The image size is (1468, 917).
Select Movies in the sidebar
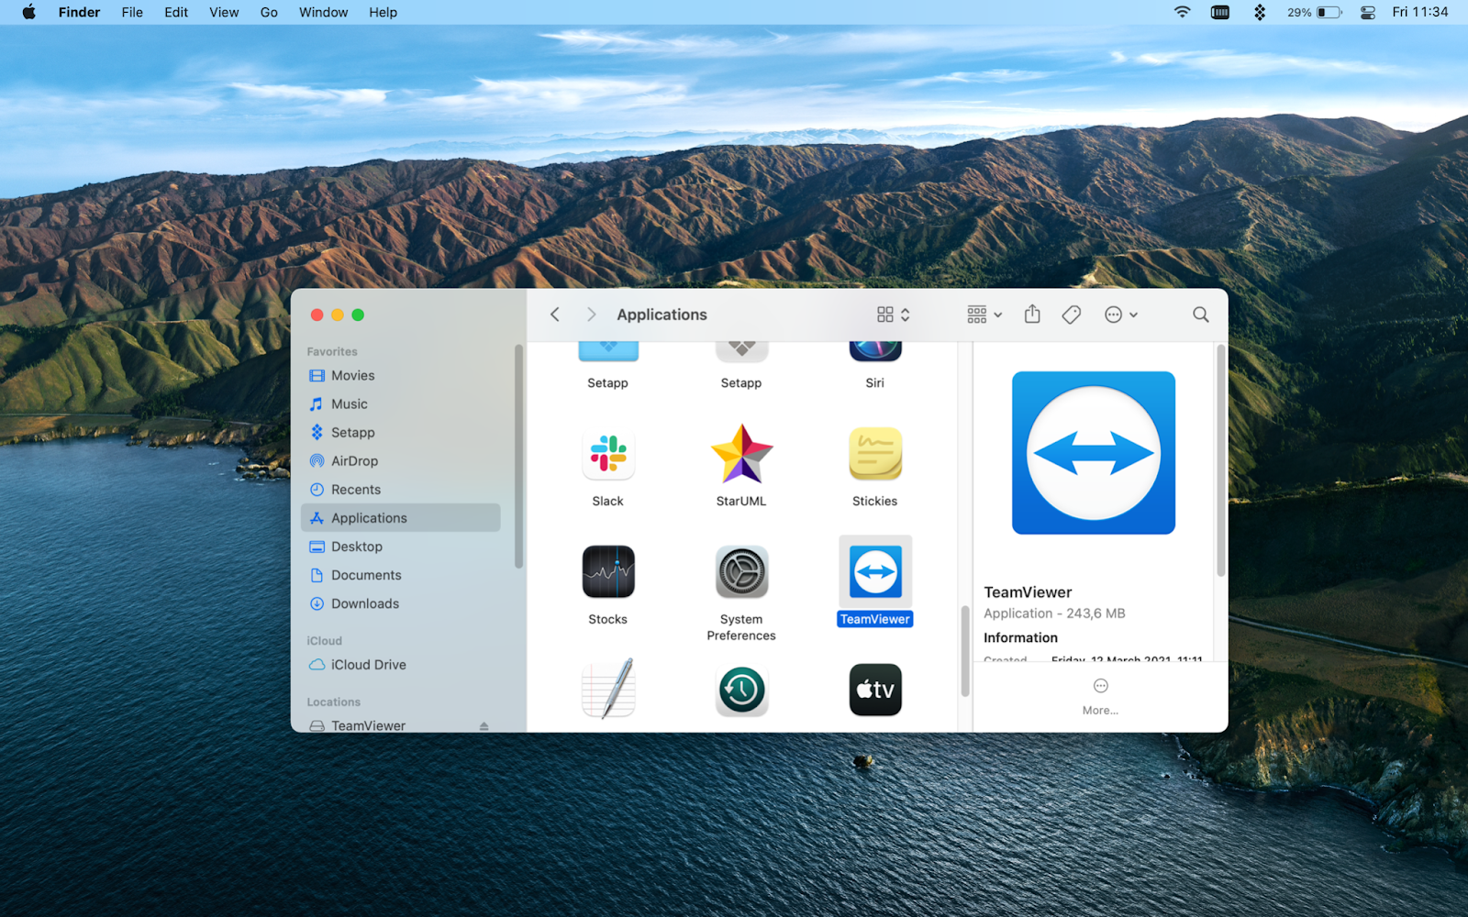401,376
